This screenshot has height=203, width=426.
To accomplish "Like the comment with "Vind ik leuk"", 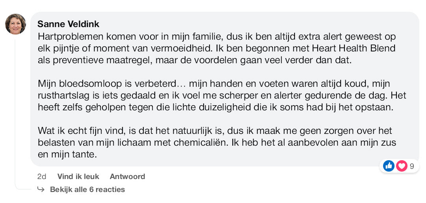I will pos(78,177).
